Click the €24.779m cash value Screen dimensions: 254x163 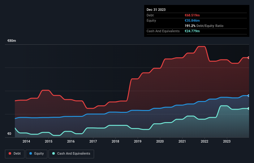click(x=192, y=31)
